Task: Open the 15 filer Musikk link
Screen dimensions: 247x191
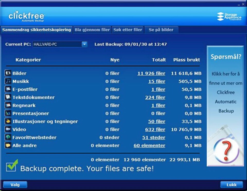Action: pos(157,81)
